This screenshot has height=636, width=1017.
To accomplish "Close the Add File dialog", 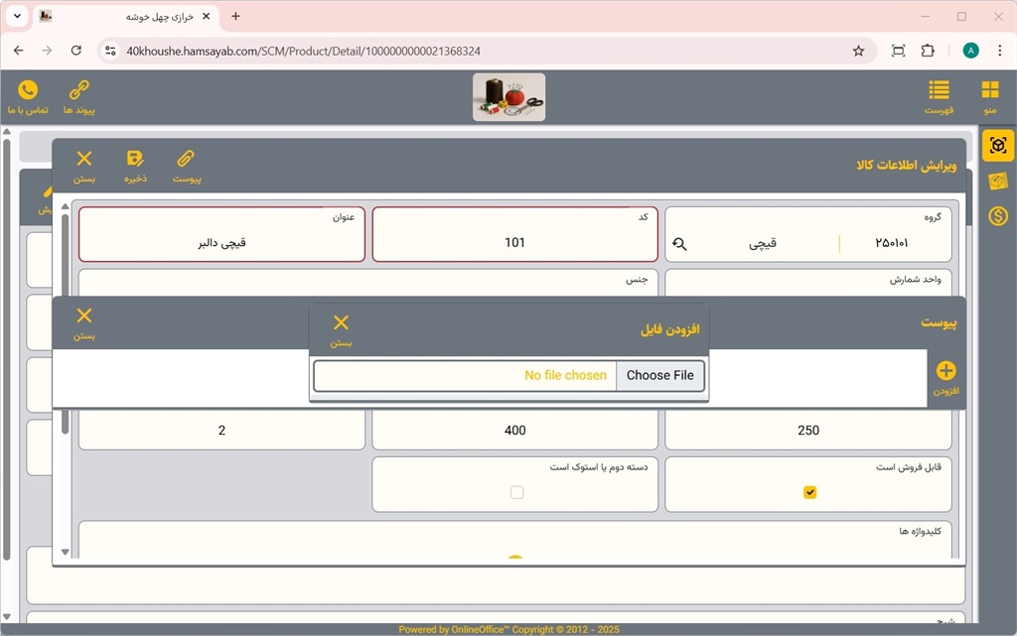I will (341, 323).
